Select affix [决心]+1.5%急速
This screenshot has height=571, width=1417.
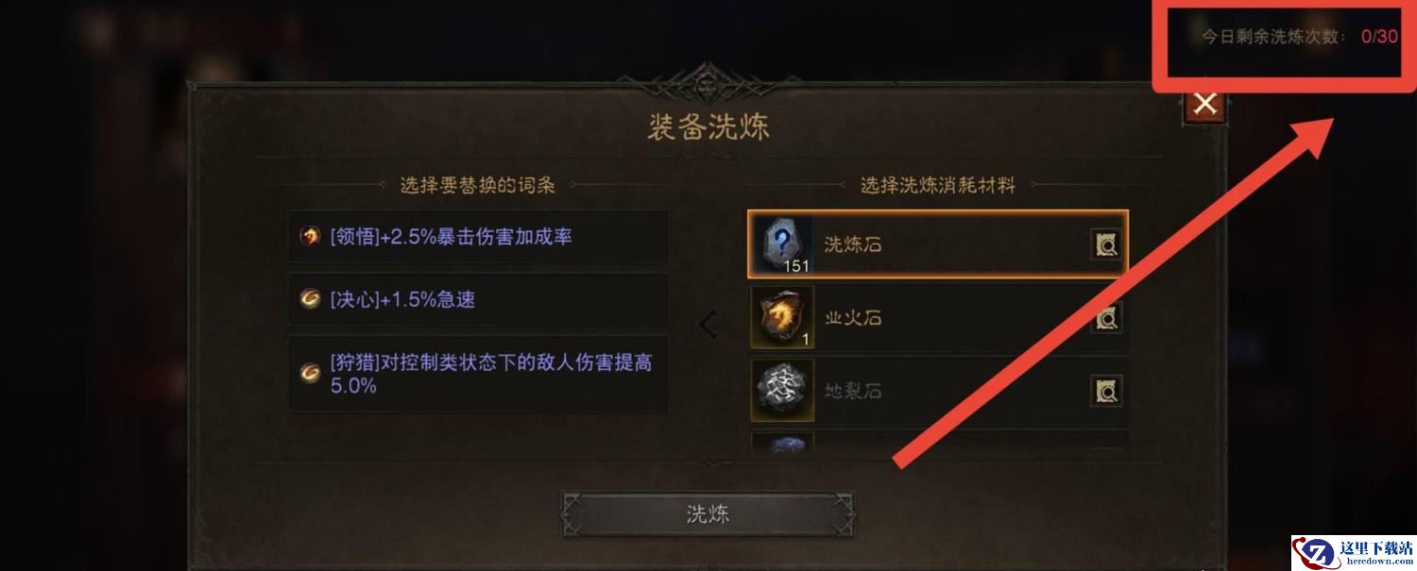478,300
